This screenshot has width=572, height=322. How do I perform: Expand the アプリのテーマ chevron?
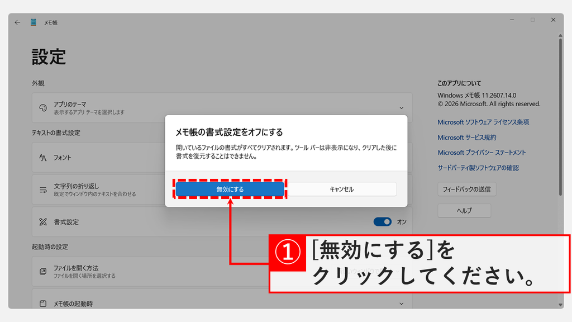(x=401, y=108)
